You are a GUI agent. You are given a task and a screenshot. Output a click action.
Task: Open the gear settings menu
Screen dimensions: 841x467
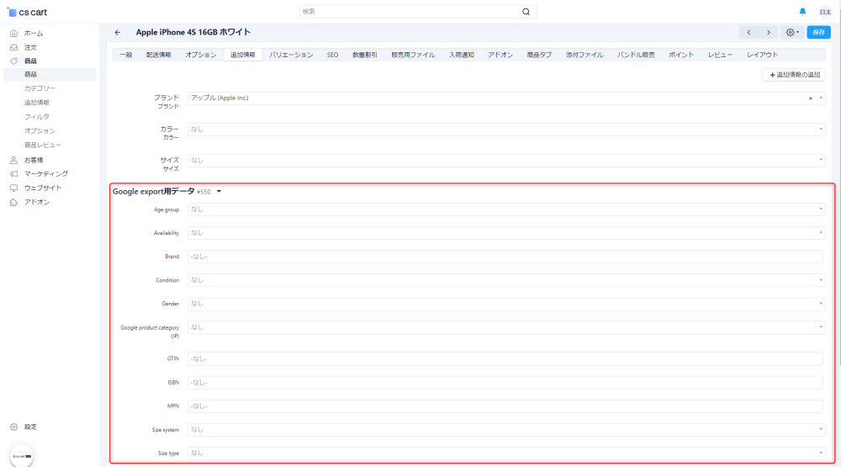click(x=792, y=32)
